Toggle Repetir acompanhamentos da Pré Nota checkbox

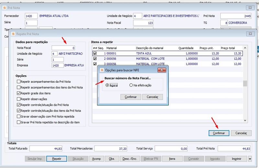tap(19, 81)
